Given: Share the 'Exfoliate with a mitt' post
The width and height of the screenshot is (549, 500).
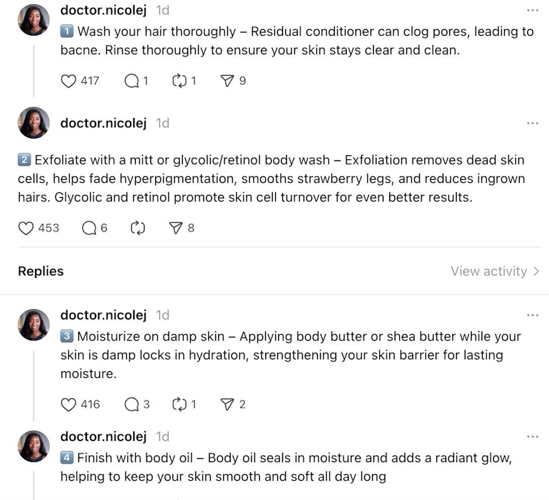Looking at the screenshot, I should [x=176, y=228].
